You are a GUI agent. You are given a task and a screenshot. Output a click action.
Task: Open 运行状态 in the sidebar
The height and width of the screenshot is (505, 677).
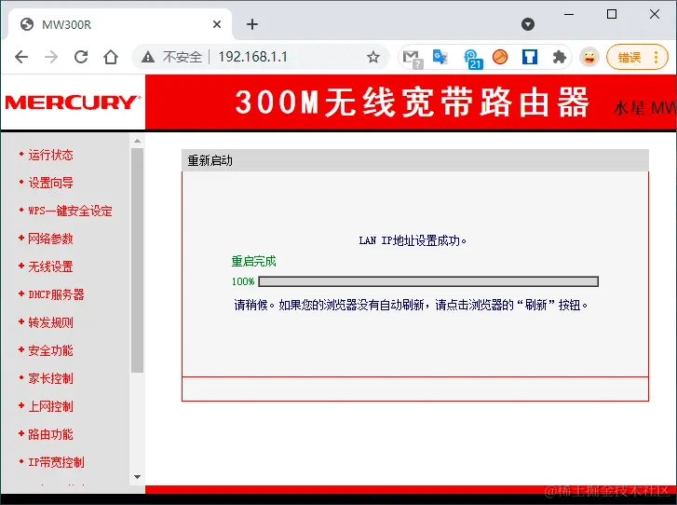[50, 155]
